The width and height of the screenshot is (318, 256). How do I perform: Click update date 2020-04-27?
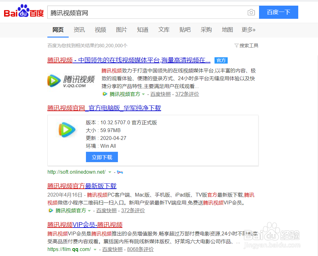point(113,138)
